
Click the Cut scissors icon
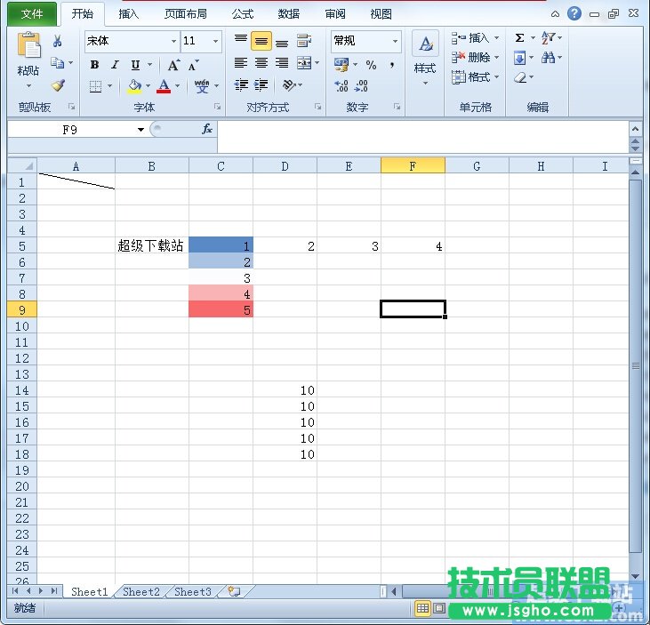point(58,42)
